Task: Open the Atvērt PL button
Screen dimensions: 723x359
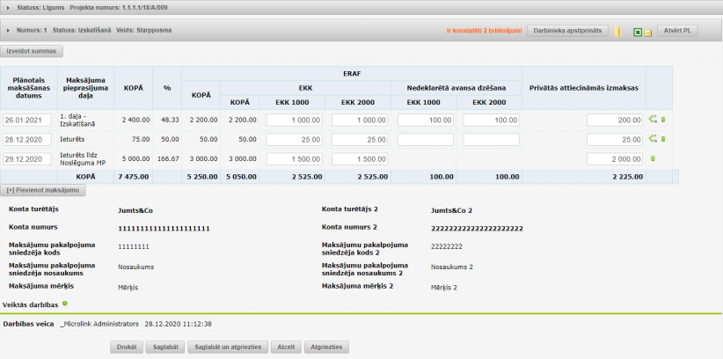Action: click(677, 31)
